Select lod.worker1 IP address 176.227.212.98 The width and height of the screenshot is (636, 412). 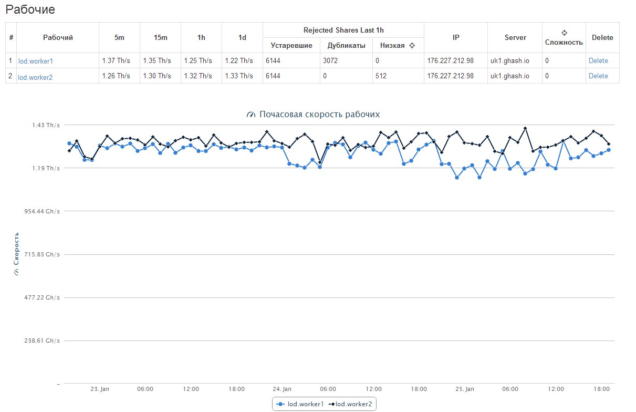point(456,61)
